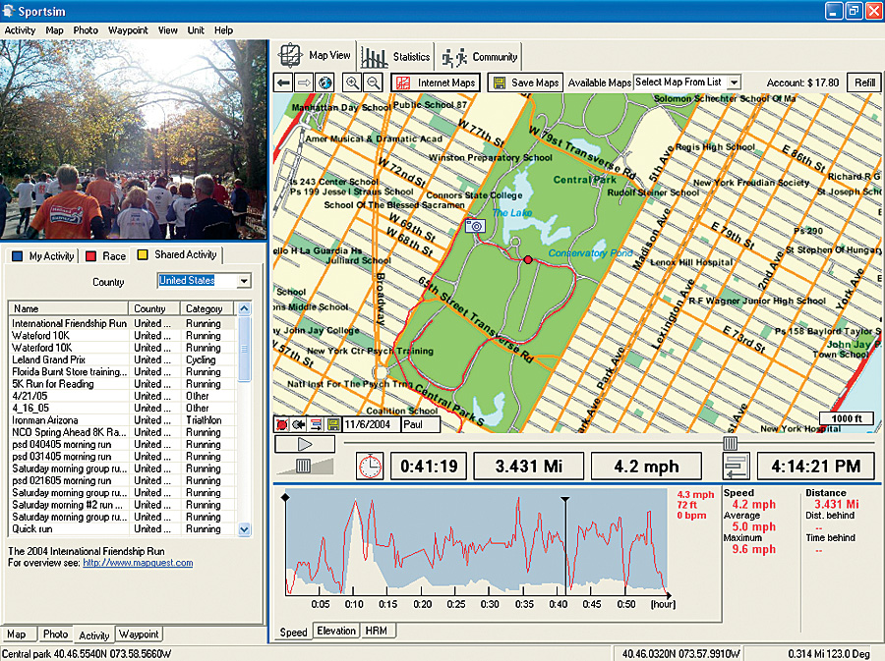Switch to the Statistics tab
Viewport: 885px width, 661px height.
(x=396, y=56)
